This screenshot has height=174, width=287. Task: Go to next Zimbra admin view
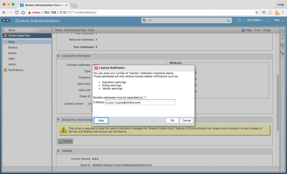tap(8, 21)
